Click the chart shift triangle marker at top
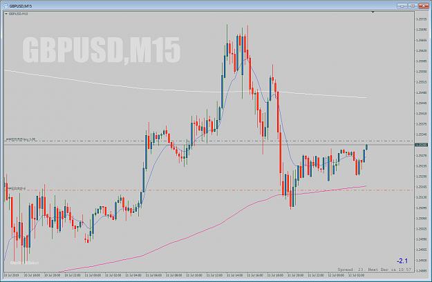432x282 pixels. click(x=373, y=12)
